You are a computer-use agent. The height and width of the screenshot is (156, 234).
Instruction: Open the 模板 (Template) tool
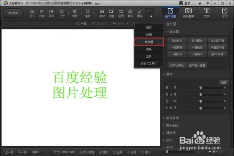[130, 13]
